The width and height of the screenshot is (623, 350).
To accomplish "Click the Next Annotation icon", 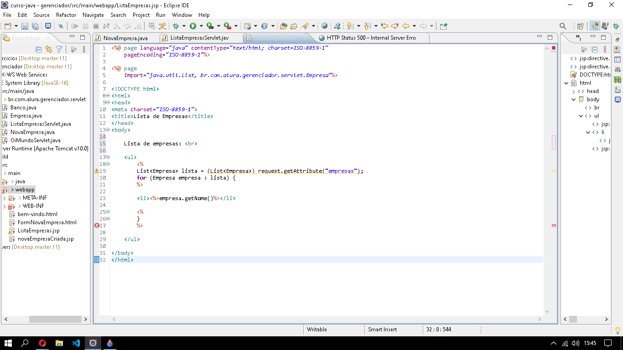I will (x=350, y=26).
